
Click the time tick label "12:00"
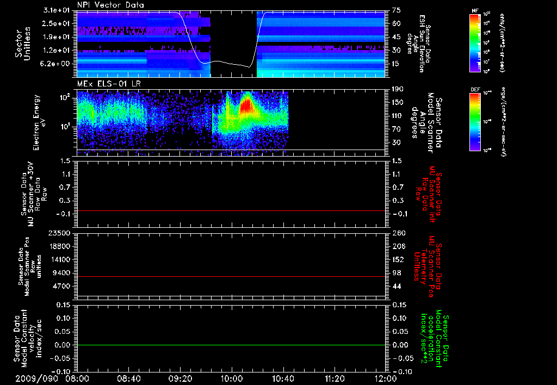tap(386, 378)
